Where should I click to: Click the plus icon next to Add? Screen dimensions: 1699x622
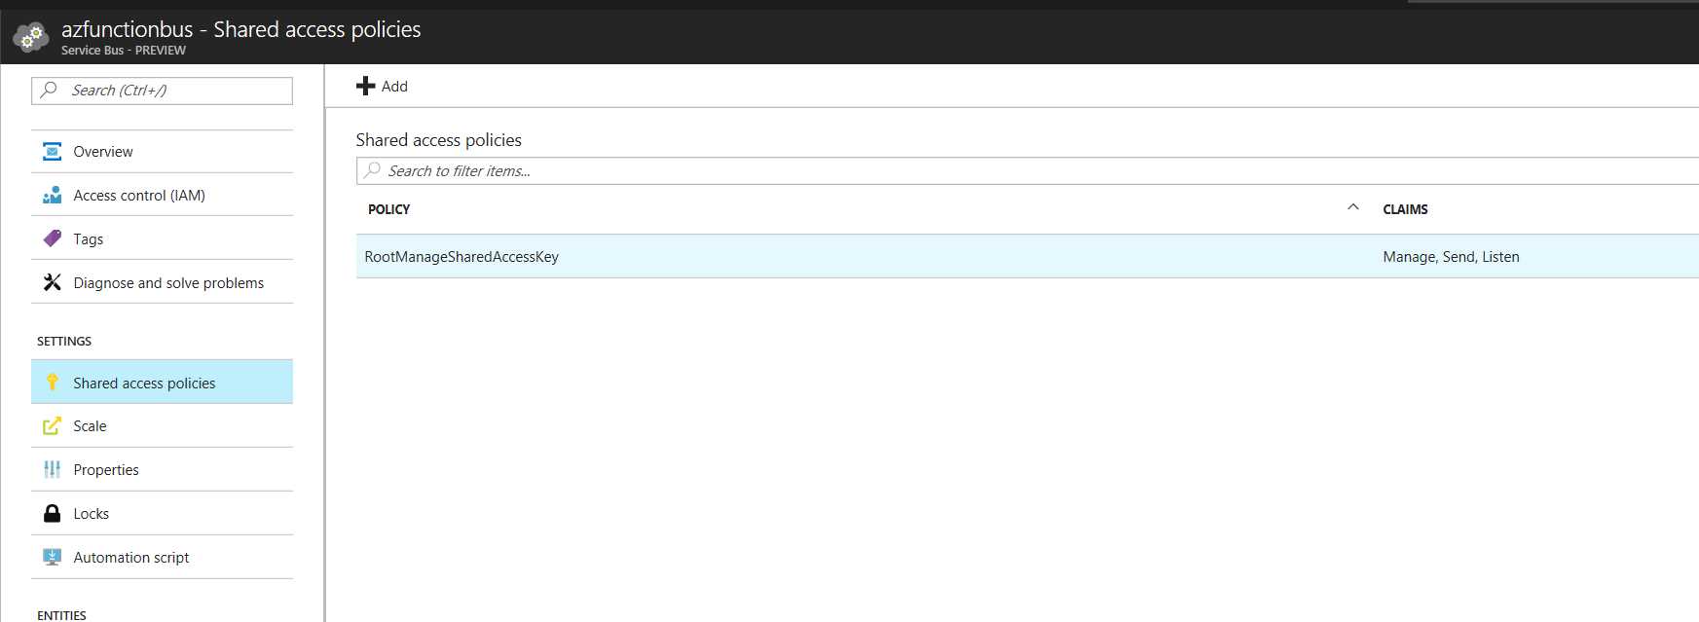[x=366, y=86]
